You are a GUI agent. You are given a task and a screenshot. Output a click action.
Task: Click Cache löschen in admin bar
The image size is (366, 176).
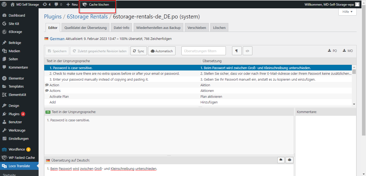tap(96, 4)
